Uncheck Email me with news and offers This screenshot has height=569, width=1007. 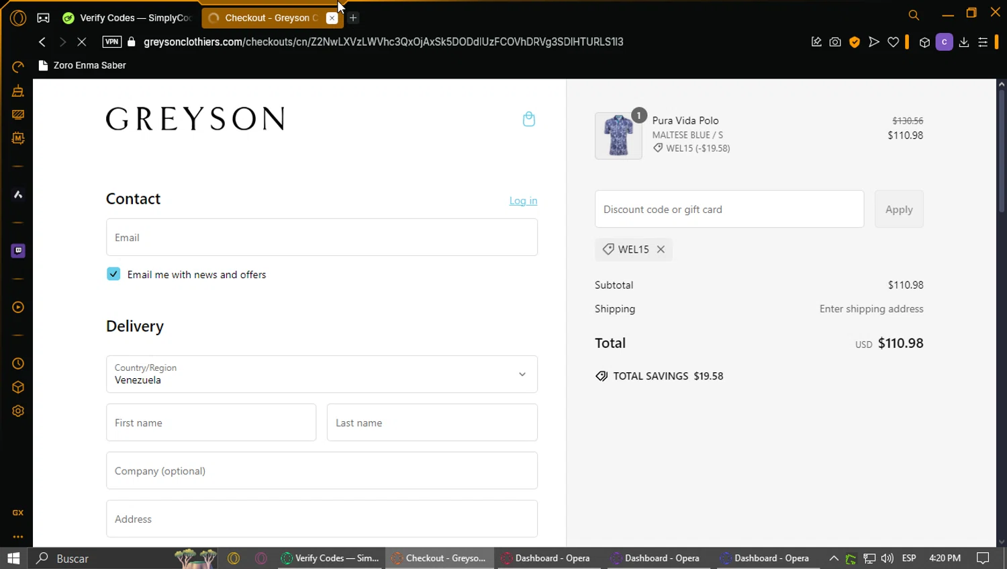(x=113, y=274)
